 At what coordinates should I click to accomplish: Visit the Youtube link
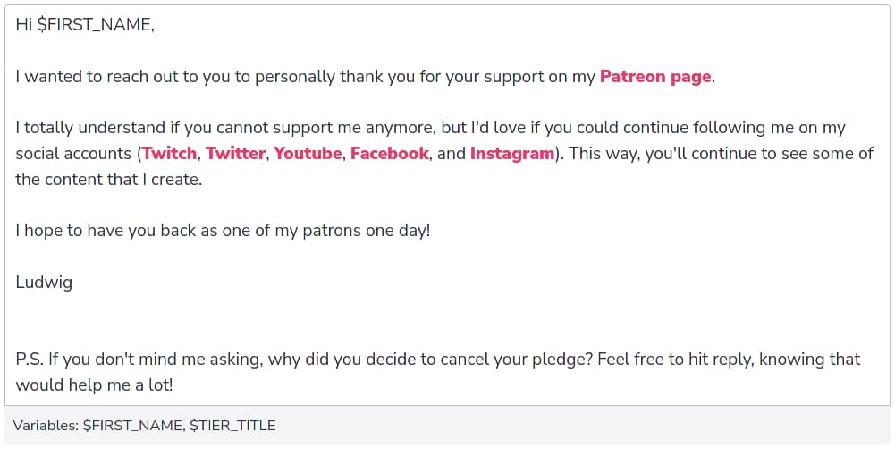coord(308,153)
